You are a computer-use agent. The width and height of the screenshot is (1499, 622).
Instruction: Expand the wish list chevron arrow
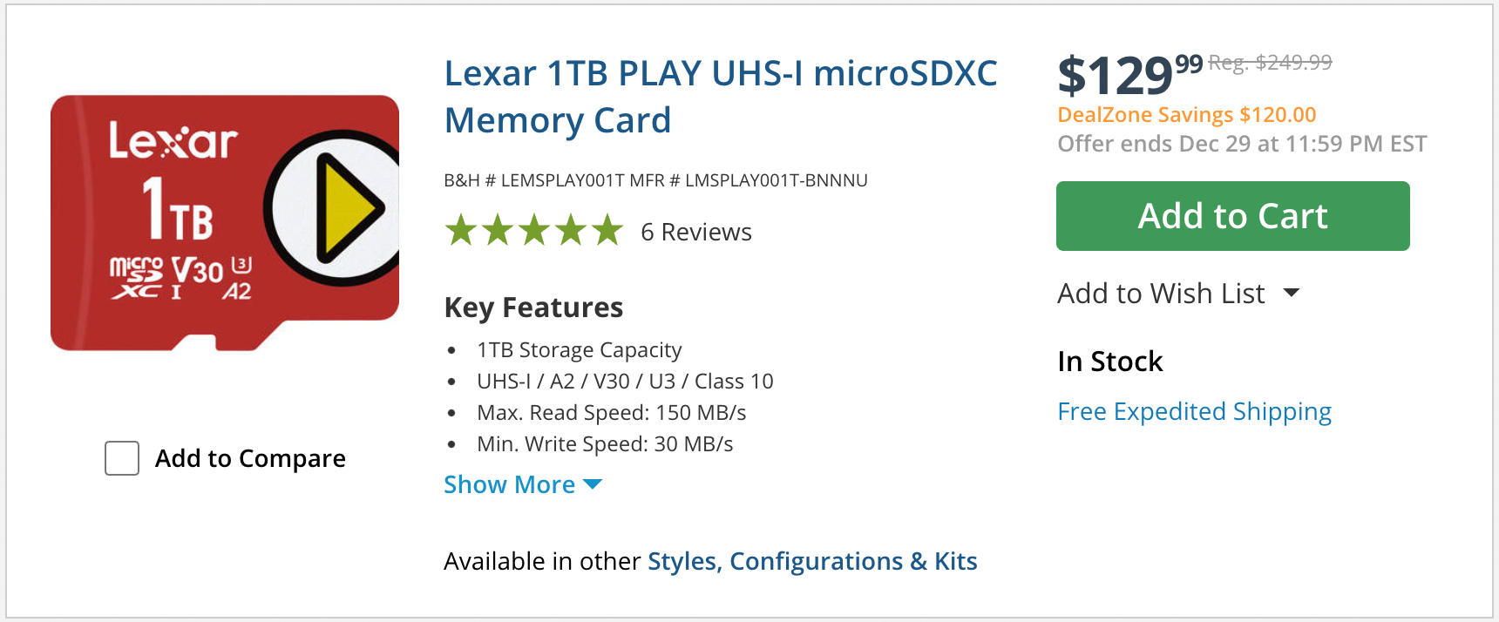1293,294
